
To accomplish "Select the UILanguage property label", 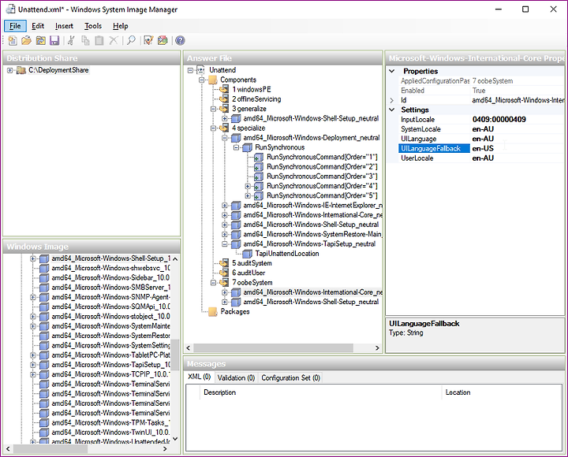I will click(418, 139).
